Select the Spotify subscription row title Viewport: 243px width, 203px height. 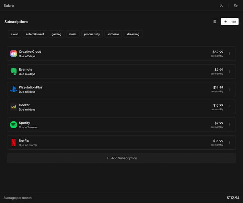[24, 123]
